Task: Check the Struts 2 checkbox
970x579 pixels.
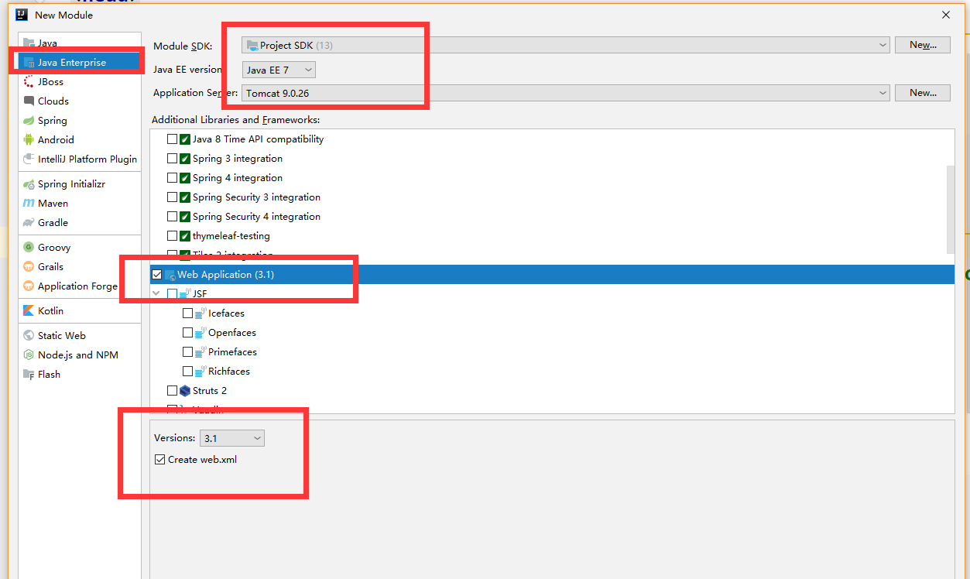Action: coord(172,391)
